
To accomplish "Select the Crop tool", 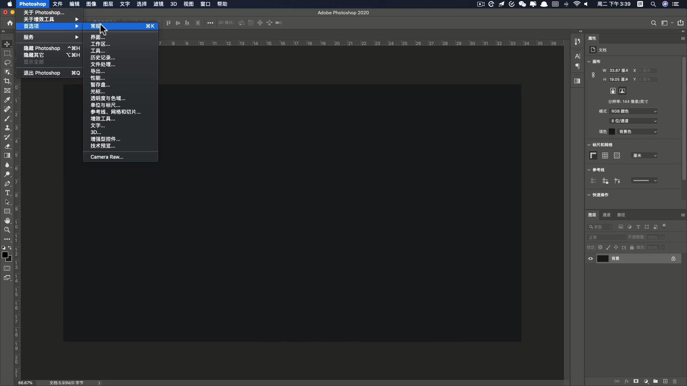I will (x=7, y=81).
